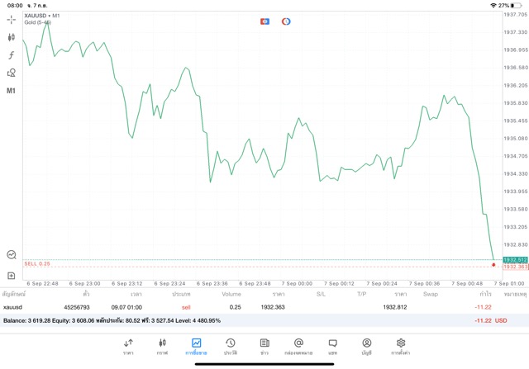This screenshot has width=529, height=369.
Task: Open the mailbox tab
Action: click(298, 346)
